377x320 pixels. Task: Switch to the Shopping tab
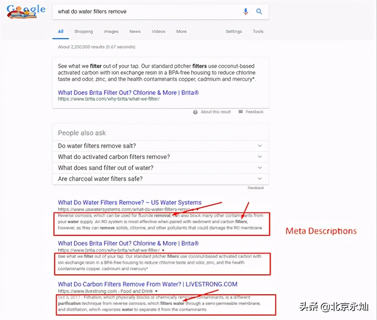click(84, 32)
